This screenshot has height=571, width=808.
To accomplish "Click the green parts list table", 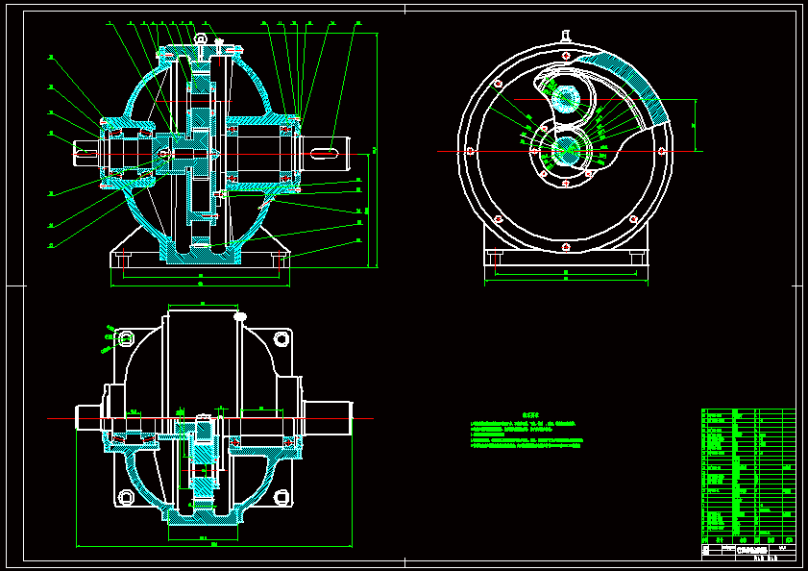I will 748,476.
